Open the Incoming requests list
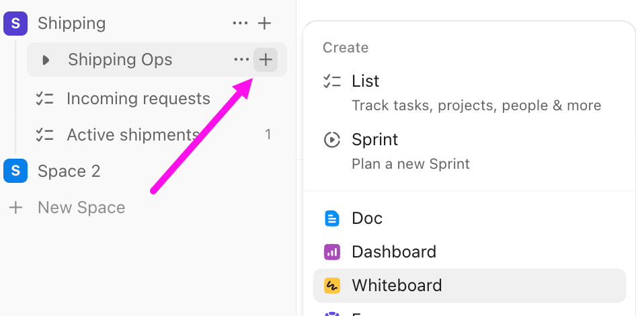Viewport: 636px width, 316px height. 138,99
